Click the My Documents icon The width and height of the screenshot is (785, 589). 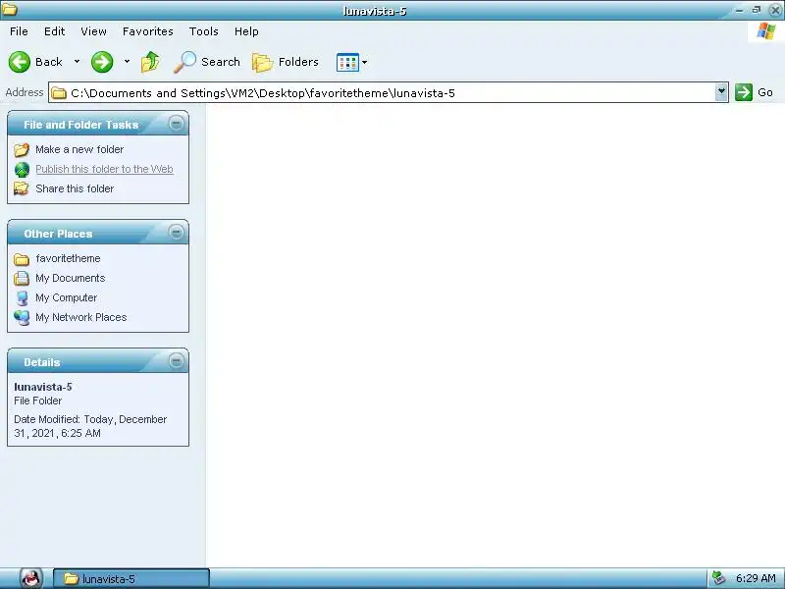click(x=22, y=278)
